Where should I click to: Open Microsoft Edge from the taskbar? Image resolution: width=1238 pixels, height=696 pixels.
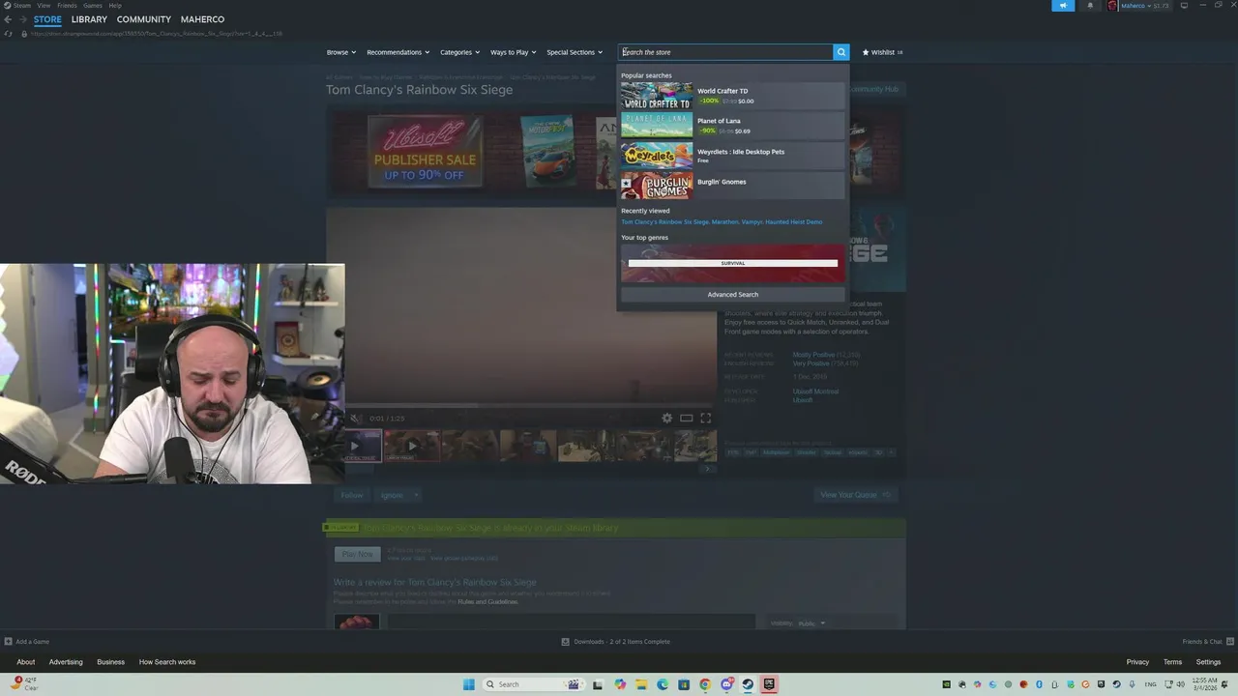coord(663,684)
